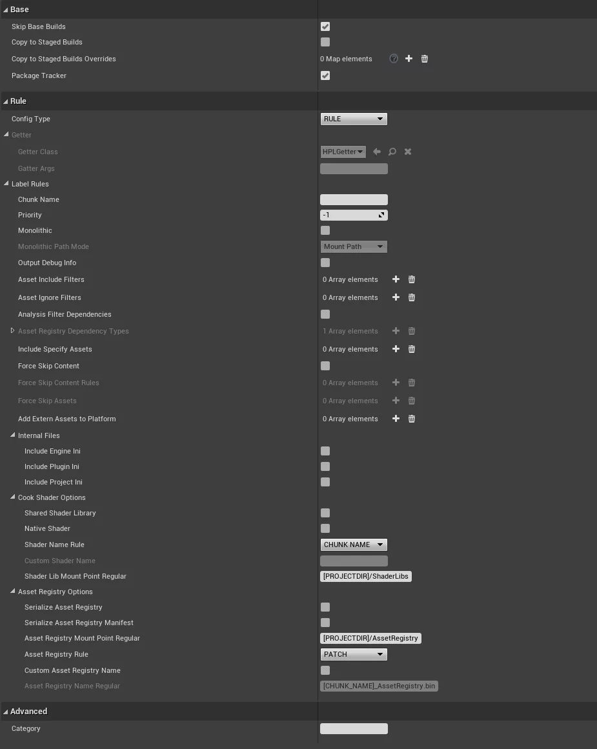Open the Config Type RULE dropdown

[354, 119]
